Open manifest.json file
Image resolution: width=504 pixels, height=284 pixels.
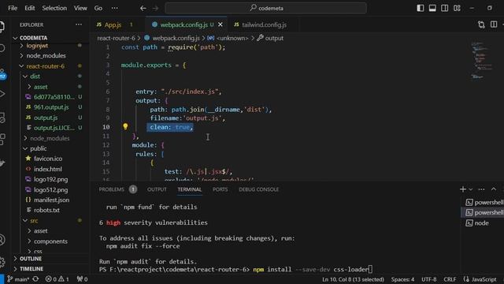51,200
